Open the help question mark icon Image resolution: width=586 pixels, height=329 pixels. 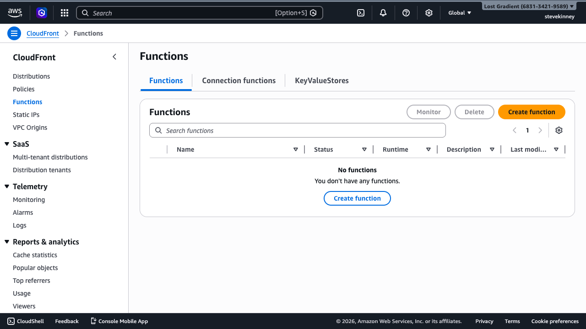click(x=406, y=13)
